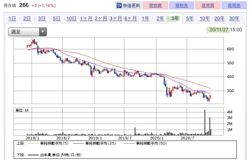Switch chart range to 10日
This screenshot has height=160, width=251.
point(71,18)
